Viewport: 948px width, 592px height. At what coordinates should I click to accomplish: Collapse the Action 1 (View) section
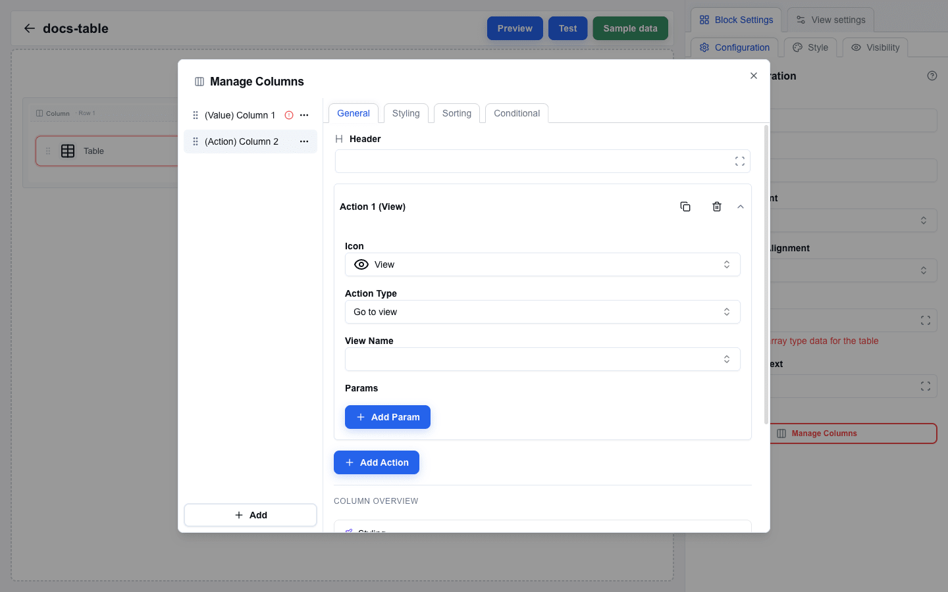point(741,207)
